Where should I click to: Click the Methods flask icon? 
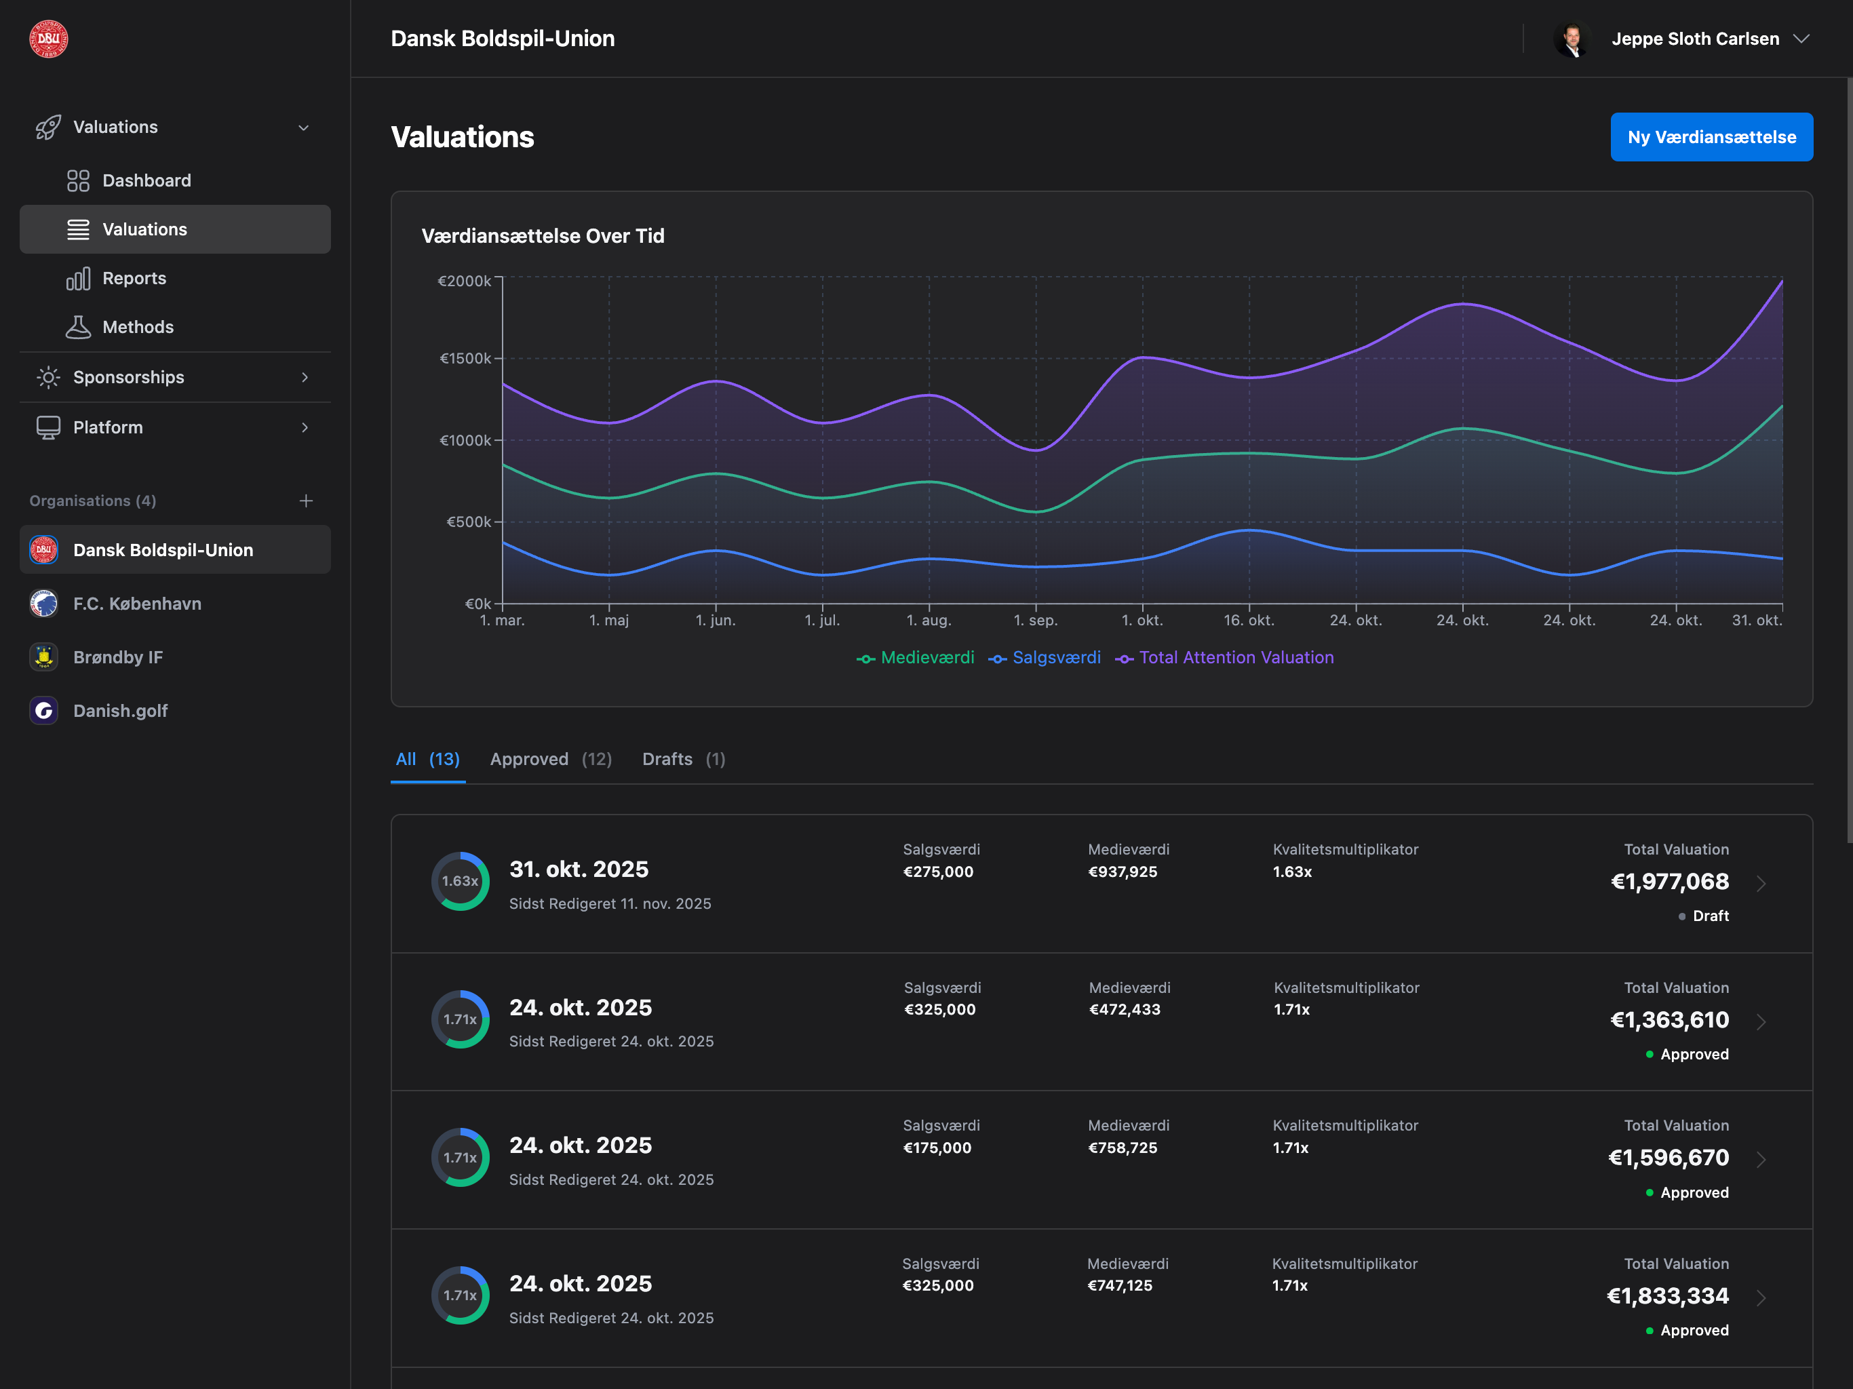coord(78,327)
